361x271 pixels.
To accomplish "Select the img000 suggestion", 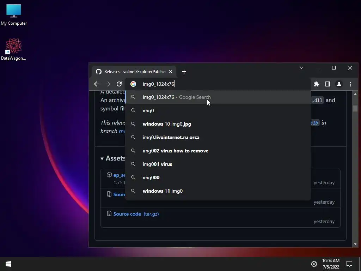I will [218, 177].
